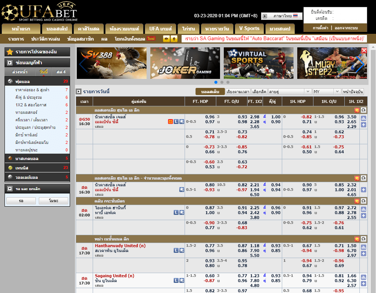Switch to the สด 4 tab
The image size is (376, 293).
(x=61, y=72)
